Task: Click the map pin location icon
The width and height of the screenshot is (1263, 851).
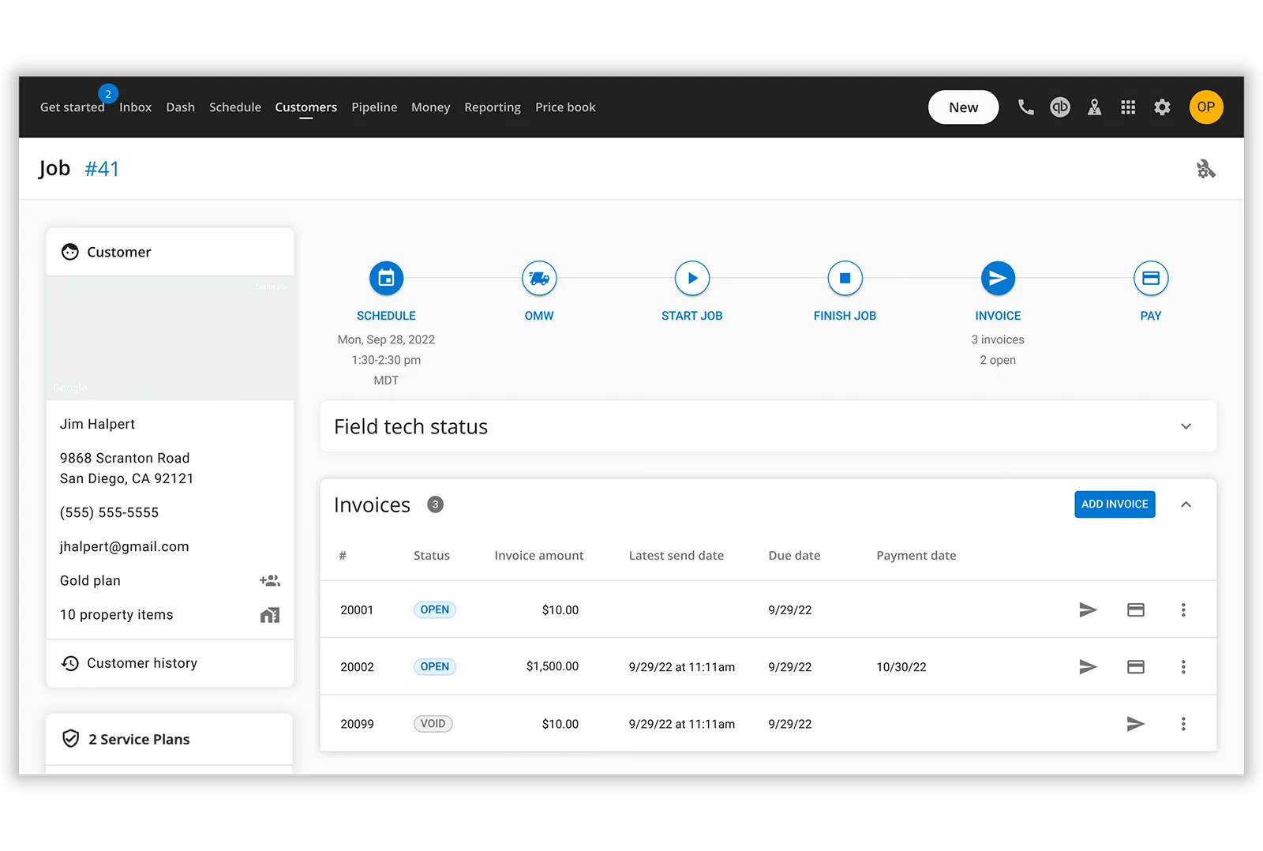Action: [x=1094, y=107]
